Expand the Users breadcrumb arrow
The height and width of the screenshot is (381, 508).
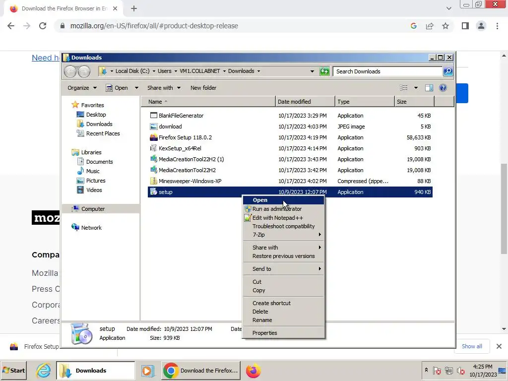point(176,71)
